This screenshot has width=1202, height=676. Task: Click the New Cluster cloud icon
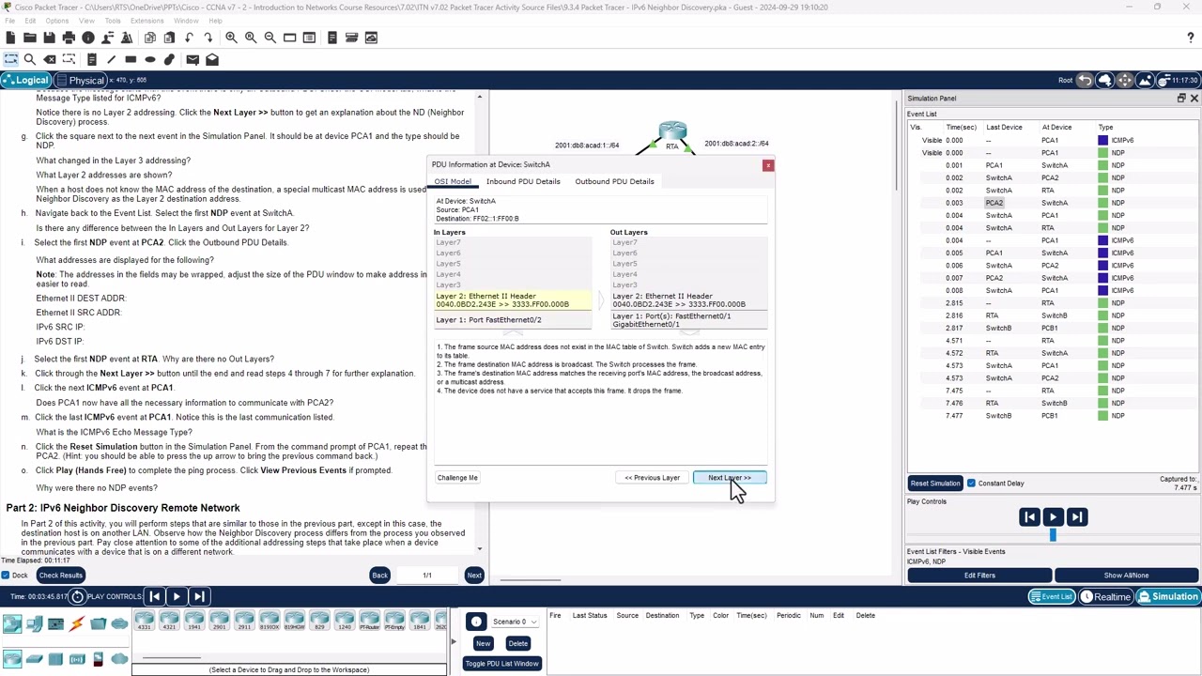[x=1105, y=80]
